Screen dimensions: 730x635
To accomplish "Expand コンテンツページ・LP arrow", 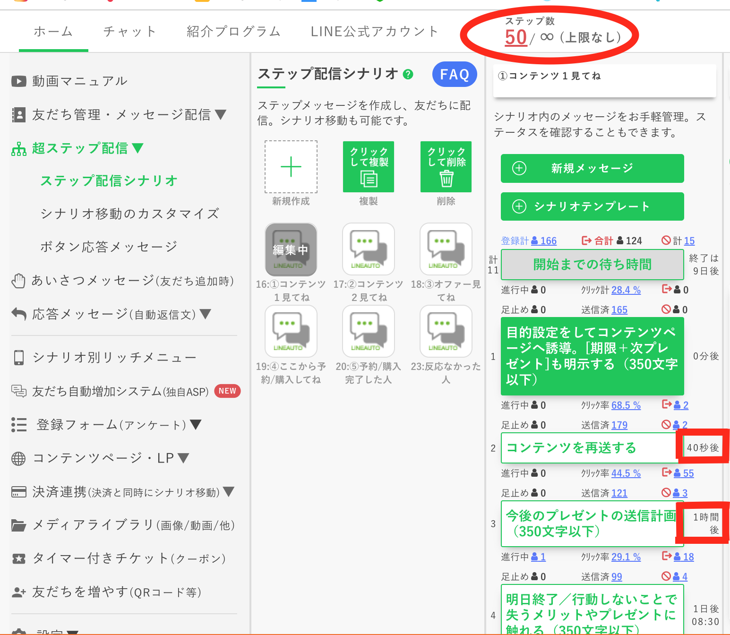I will tap(183, 458).
